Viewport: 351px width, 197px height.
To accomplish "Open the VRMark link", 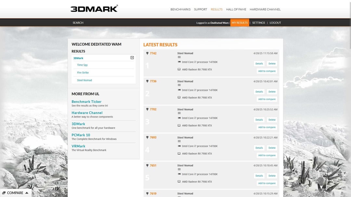I will [78, 146].
